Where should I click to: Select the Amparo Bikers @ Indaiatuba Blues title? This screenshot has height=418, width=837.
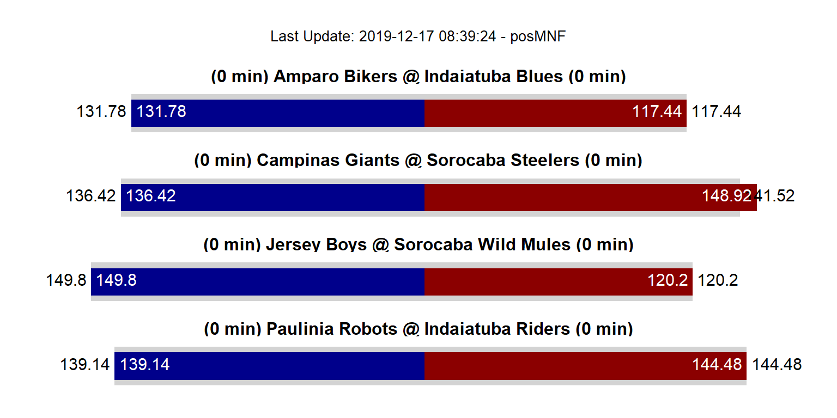(418, 77)
